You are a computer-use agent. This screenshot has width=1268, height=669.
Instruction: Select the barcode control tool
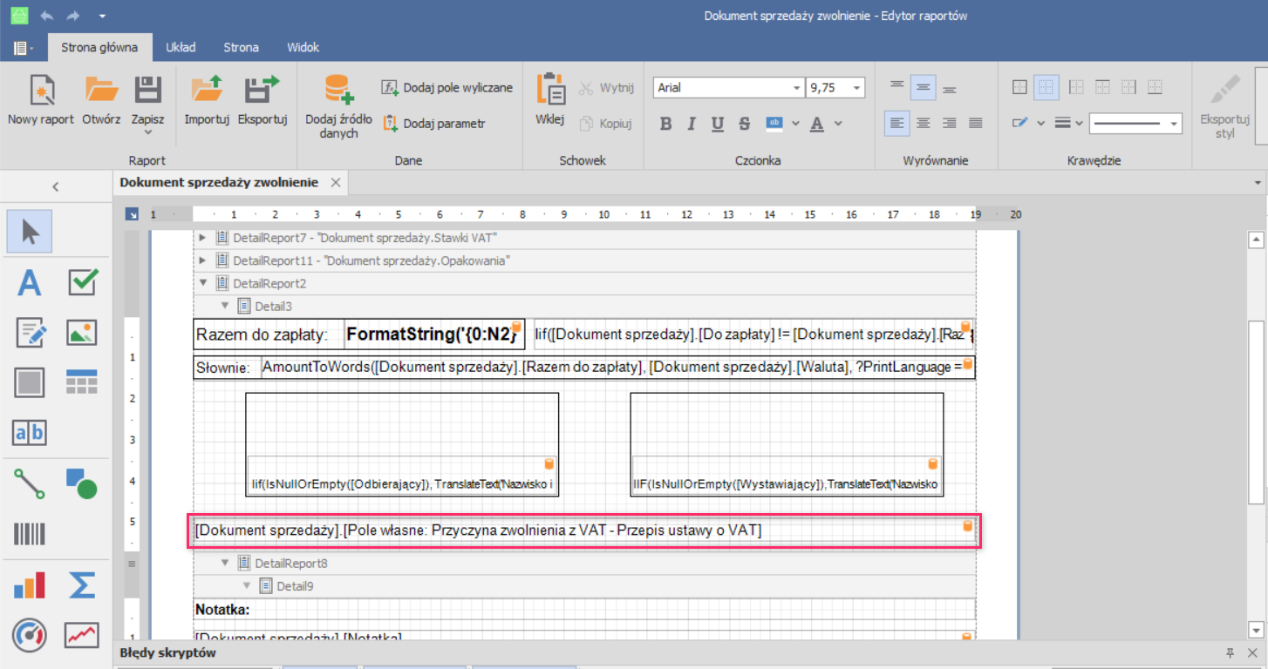click(30, 533)
